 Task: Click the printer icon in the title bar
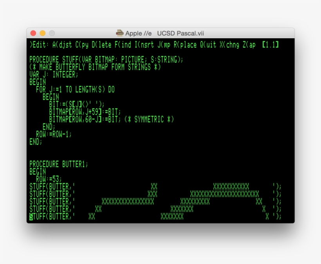(120, 33)
